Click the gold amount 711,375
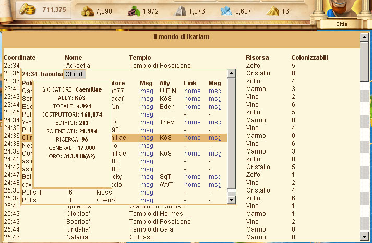 (54, 10)
